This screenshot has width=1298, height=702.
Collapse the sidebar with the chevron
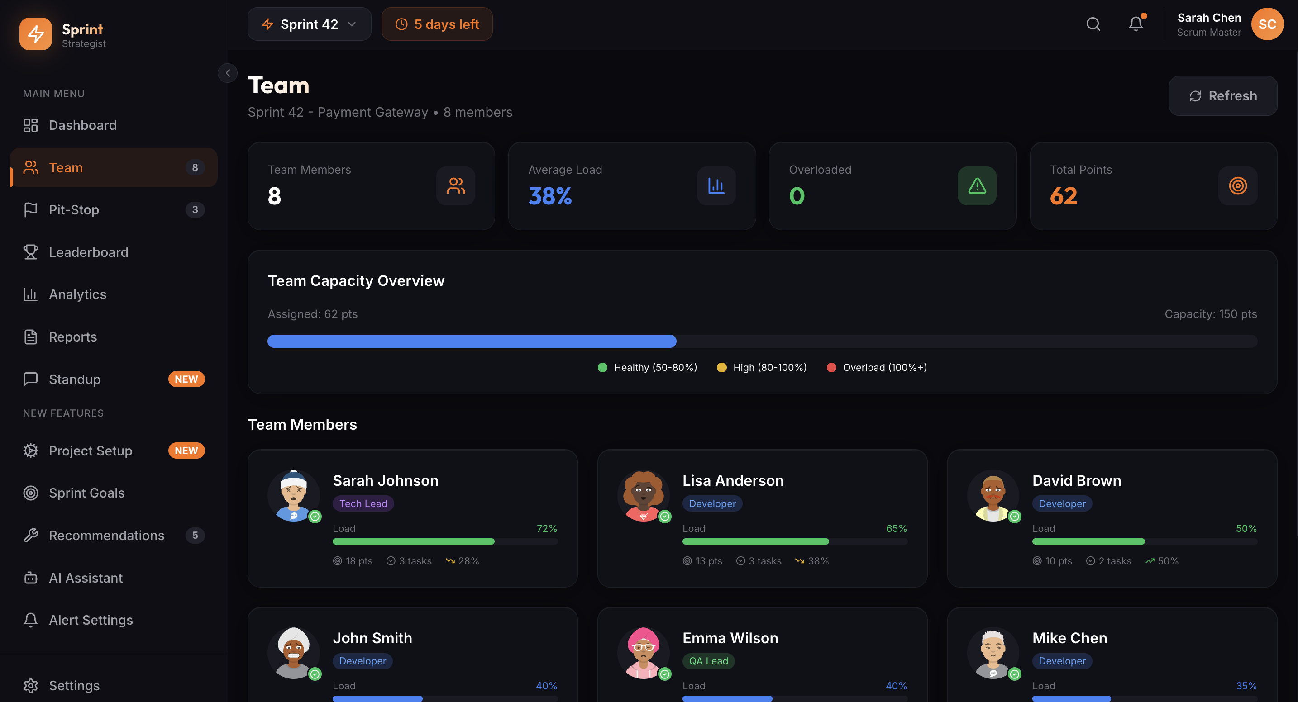pyautogui.click(x=228, y=73)
